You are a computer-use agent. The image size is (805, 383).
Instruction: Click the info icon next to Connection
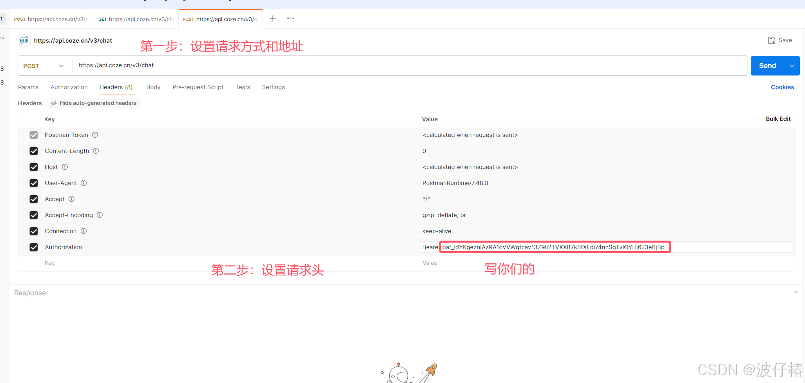coord(83,231)
